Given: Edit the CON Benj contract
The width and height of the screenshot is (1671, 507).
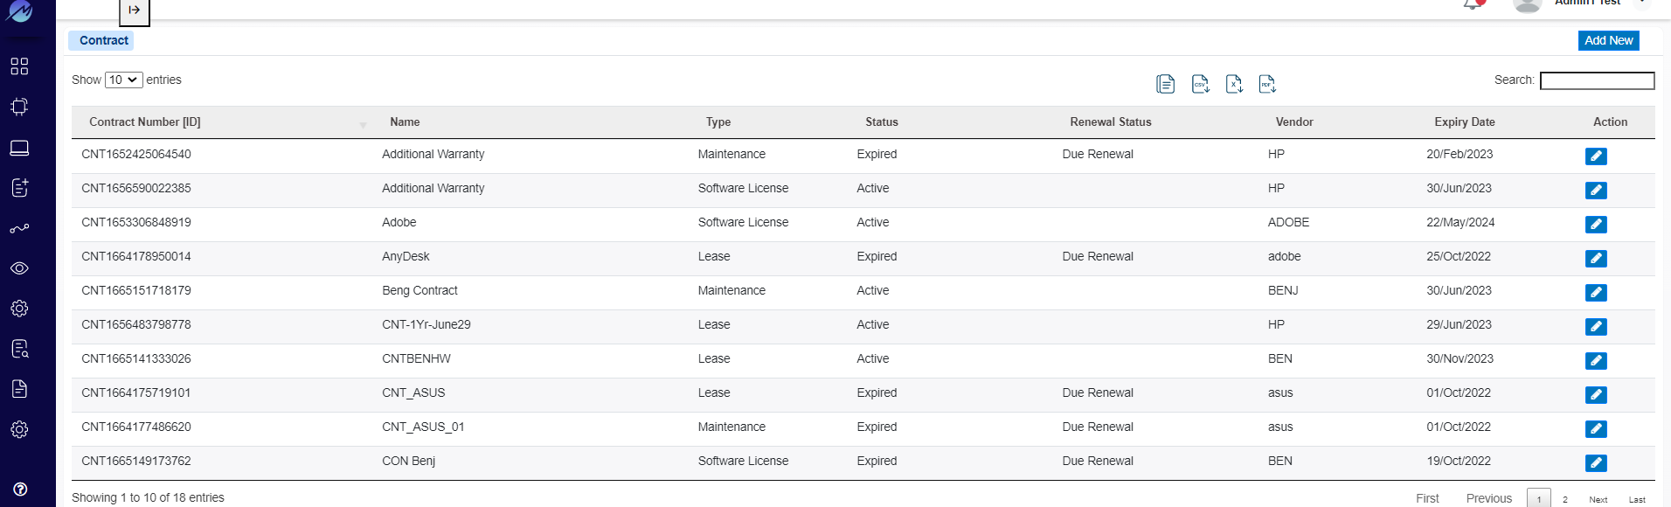Looking at the screenshot, I should (x=1596, y=463).
